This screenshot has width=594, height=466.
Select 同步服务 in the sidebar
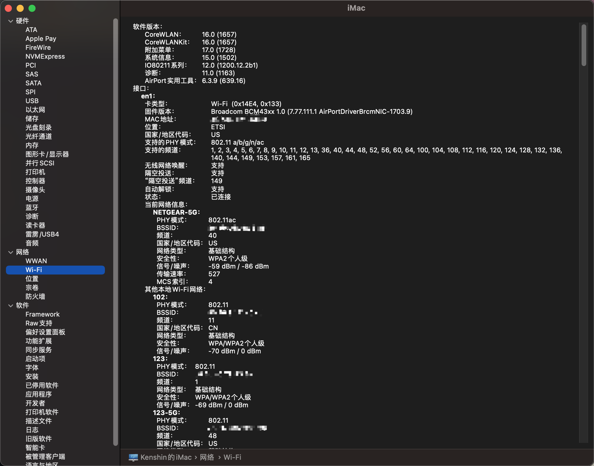(x=39, y=350)
